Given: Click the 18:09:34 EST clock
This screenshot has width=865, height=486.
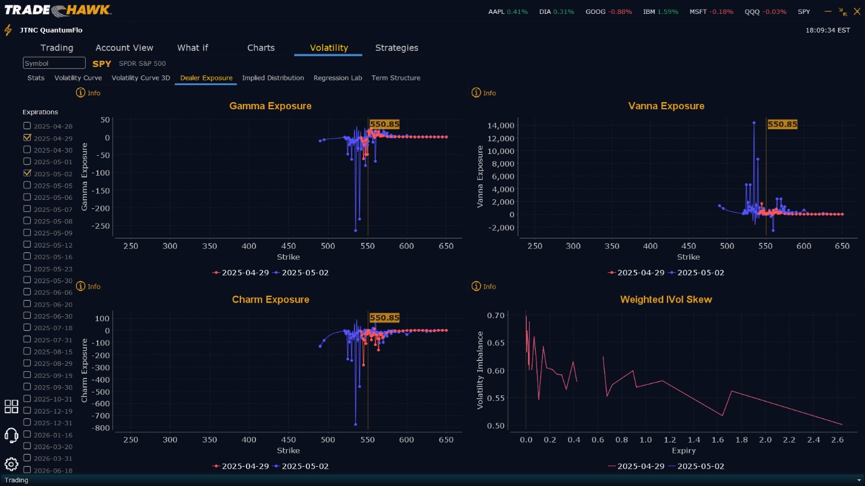Looking at the screenshot, I should (828, 30).
